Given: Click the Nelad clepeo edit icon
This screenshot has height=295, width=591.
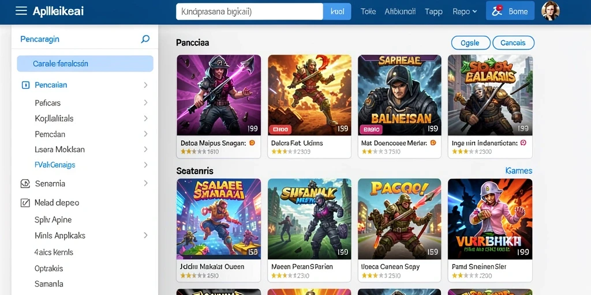Looking at the screenshot, I should [24, 203].
